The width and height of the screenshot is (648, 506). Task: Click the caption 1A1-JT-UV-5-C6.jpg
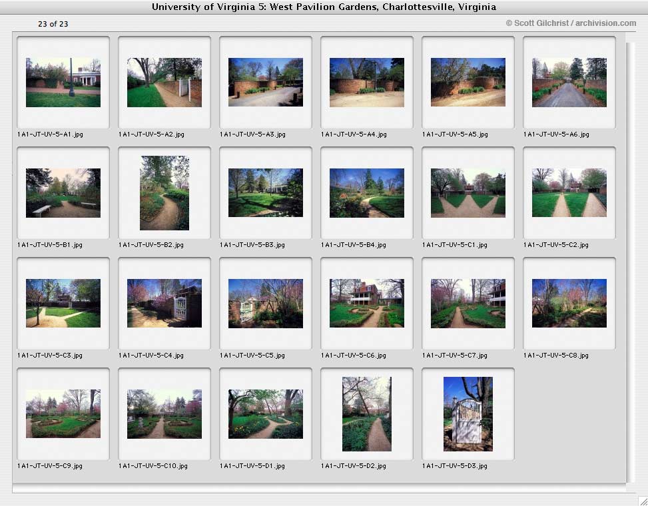(354, 356)
